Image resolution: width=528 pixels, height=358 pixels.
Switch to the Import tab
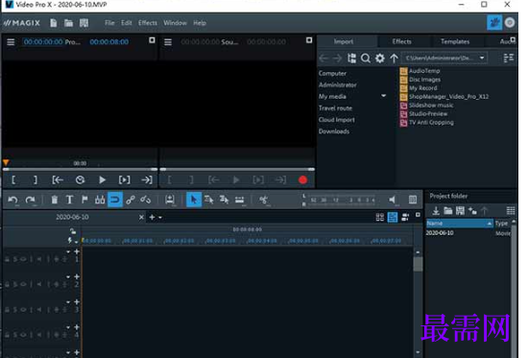(344, 41)
